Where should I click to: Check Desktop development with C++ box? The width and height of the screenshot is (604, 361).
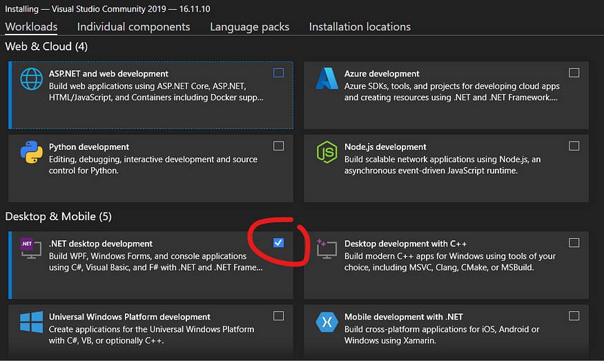click(574, 243)
